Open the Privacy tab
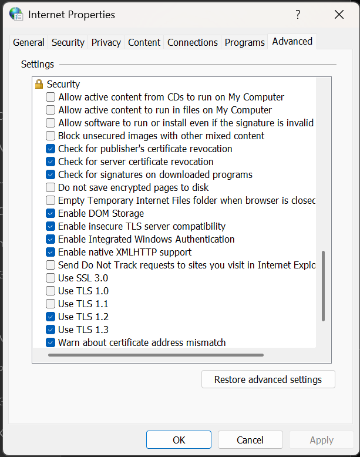This screenshot has height=457, width=360. tap(106, 42)
